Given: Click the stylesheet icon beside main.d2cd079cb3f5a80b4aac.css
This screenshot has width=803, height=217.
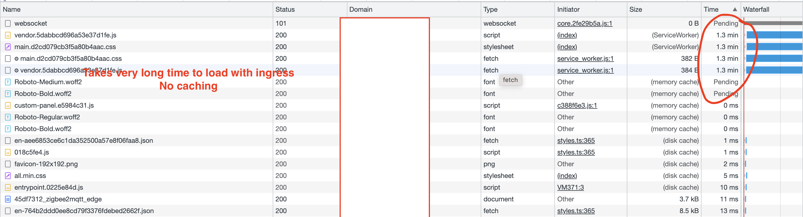Looking at the screenshot, I should pyautogui.click(x=8, y=47).
